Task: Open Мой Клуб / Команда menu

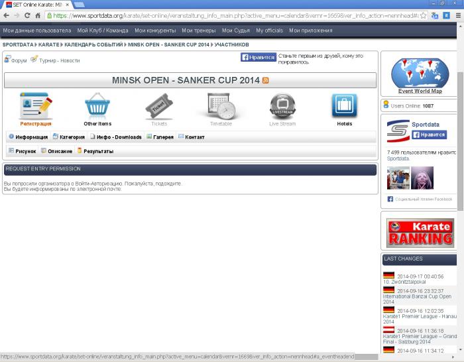Action: [x=103, y=30]
